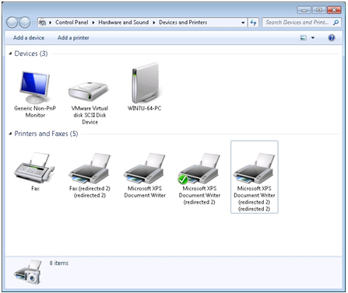Image resolution: width=348 pixels, height=293 pixels.
Task: Select the Generic Non-PnP Monitor icon
Action: click(x=35, y=87)
